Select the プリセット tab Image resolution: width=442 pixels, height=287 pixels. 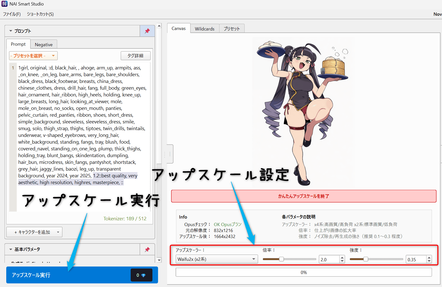click(x=231, y=28)
